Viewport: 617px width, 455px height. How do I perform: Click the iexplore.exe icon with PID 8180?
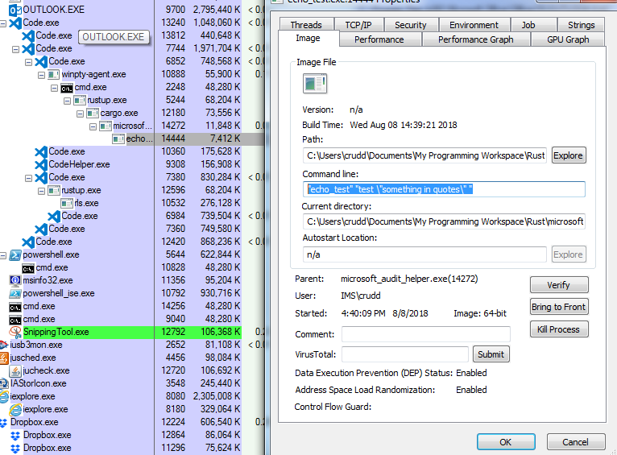point(15,409)
